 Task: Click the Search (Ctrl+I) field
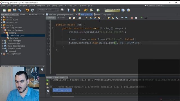(x=156, y=6)
